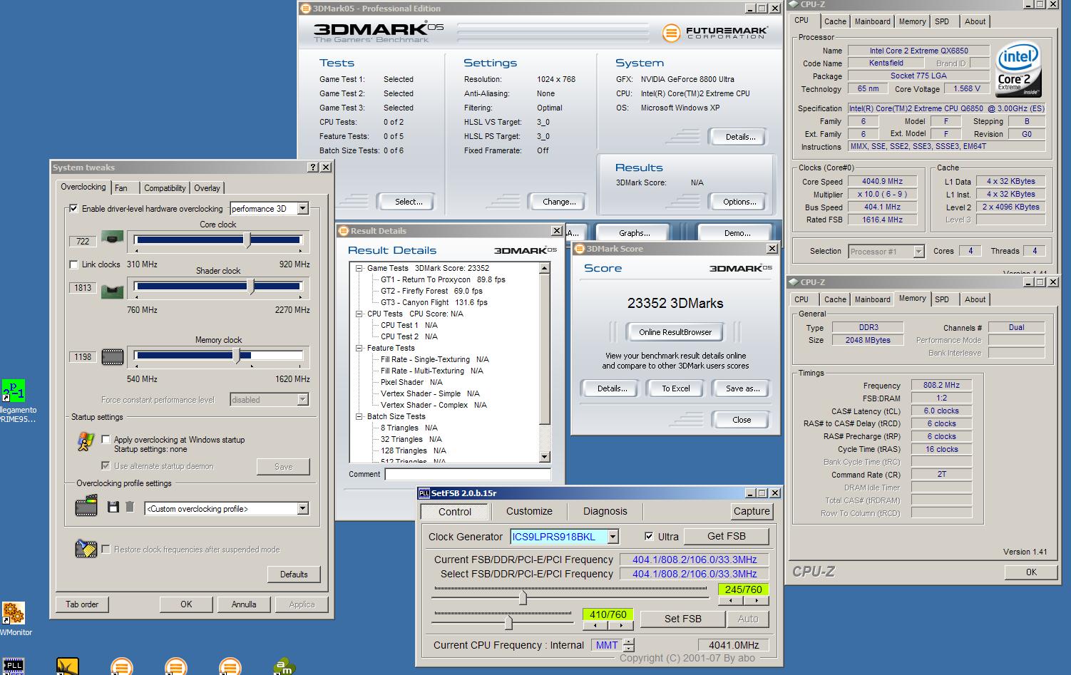Open Mainboard tab in the top CPU-Z window
Image resolution: width=1071 pixels, height=675 pixels.
coord(873,21)
